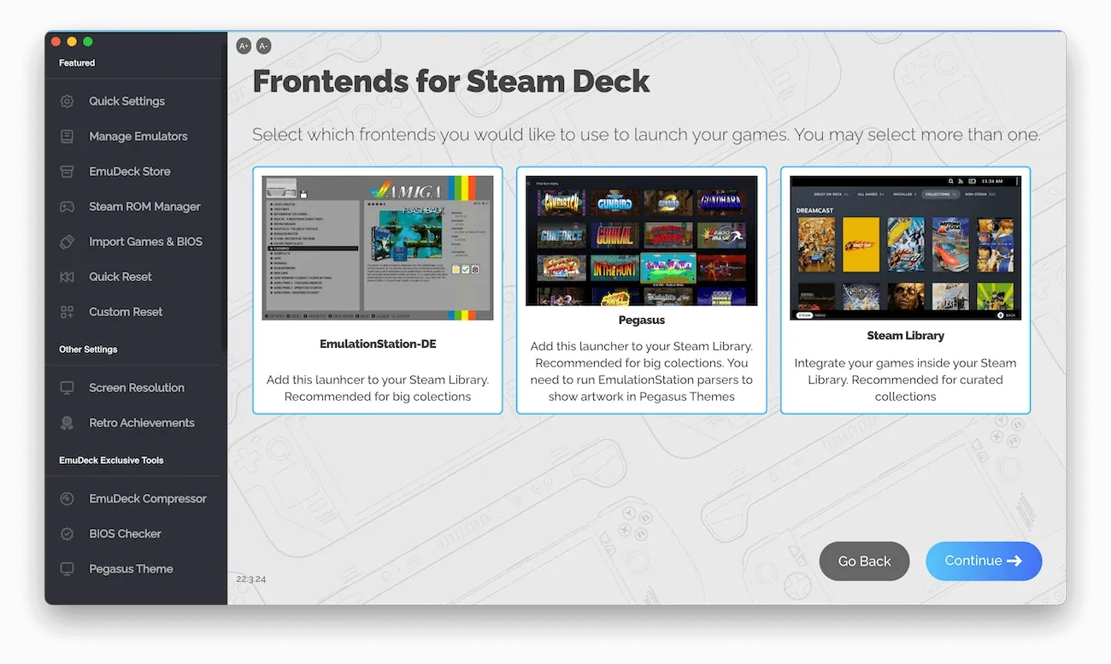
Task: Click the Steam Library description text
Action: pos(905,380)
